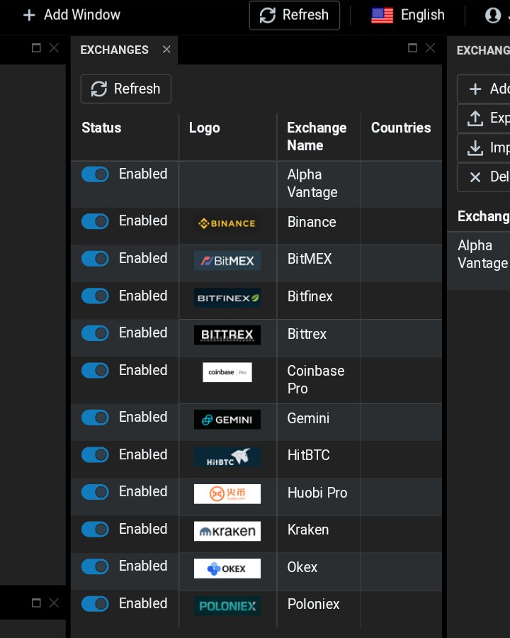
Task: Click the OKEX logo
Action: [227, 569]
